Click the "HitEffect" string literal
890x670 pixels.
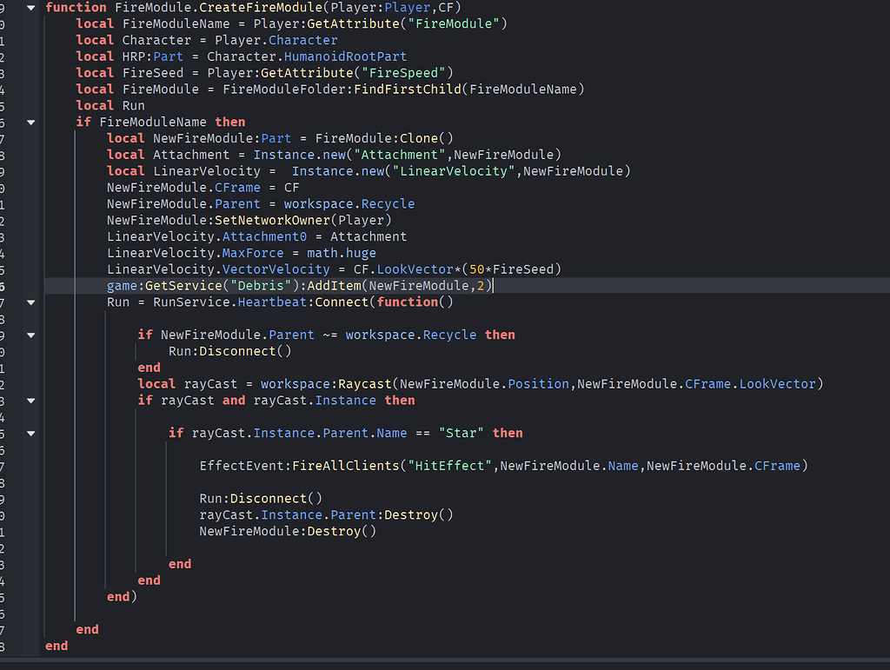click(x=449, y=466)
